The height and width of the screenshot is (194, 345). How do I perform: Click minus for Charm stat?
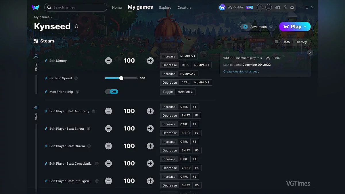click(108, 146)
